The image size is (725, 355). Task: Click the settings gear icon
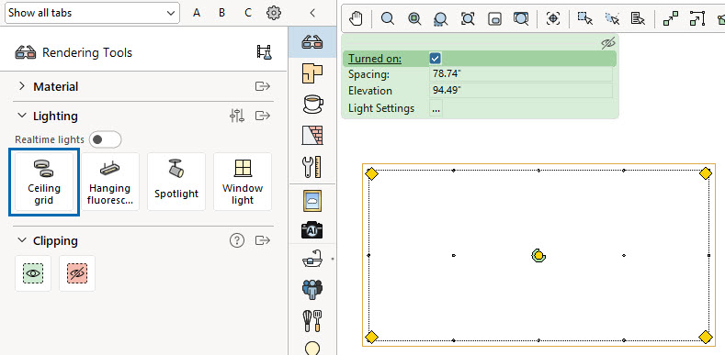tap(274, 13)
